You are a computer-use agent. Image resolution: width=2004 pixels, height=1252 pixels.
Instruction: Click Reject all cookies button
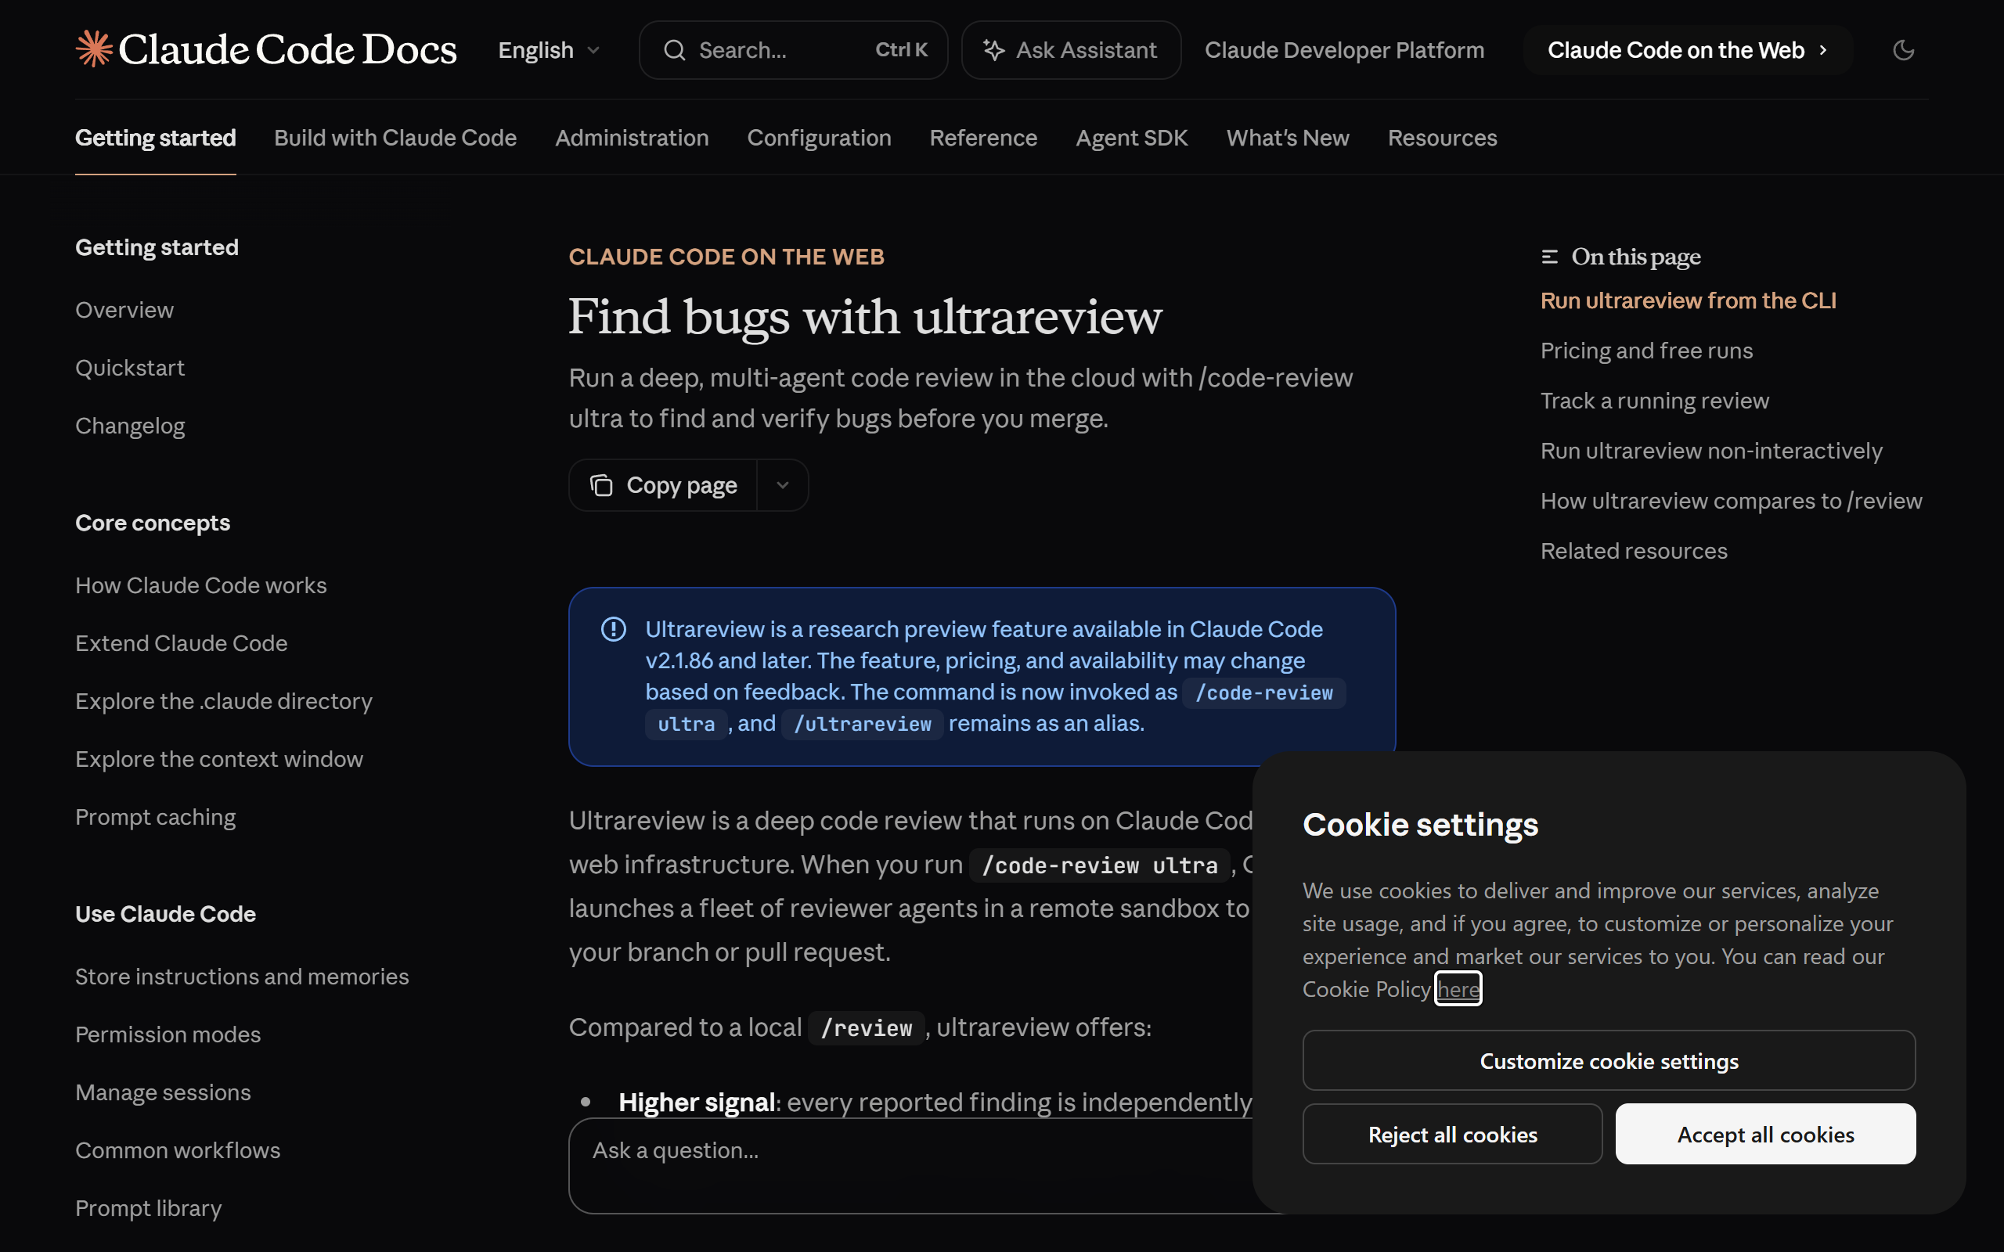point(1451,1135)
